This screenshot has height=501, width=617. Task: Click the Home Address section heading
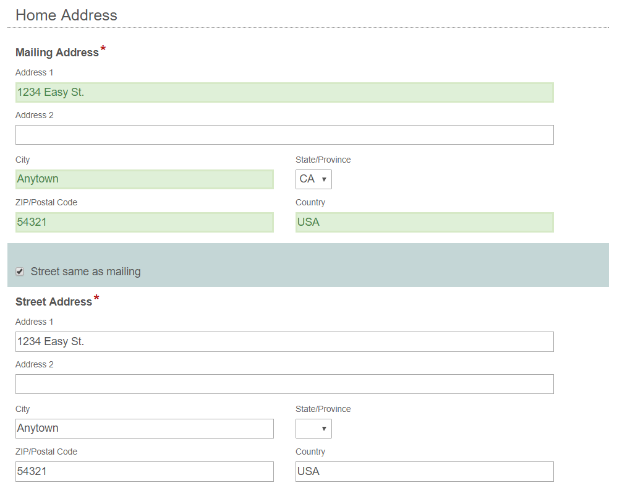66,15
